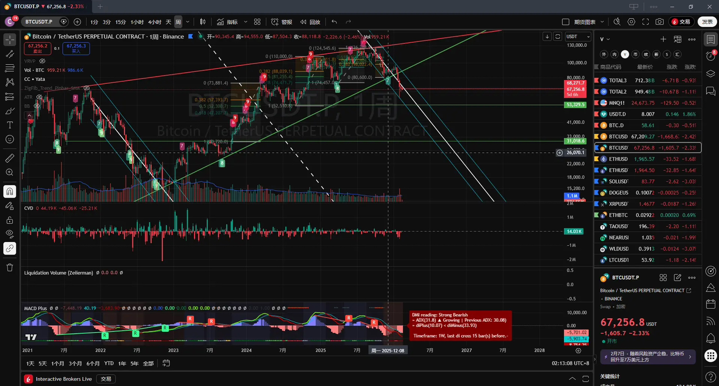Select the 币 watchlist chip
The height and width of the screenshot is (386, 719).
click(635, 55)
